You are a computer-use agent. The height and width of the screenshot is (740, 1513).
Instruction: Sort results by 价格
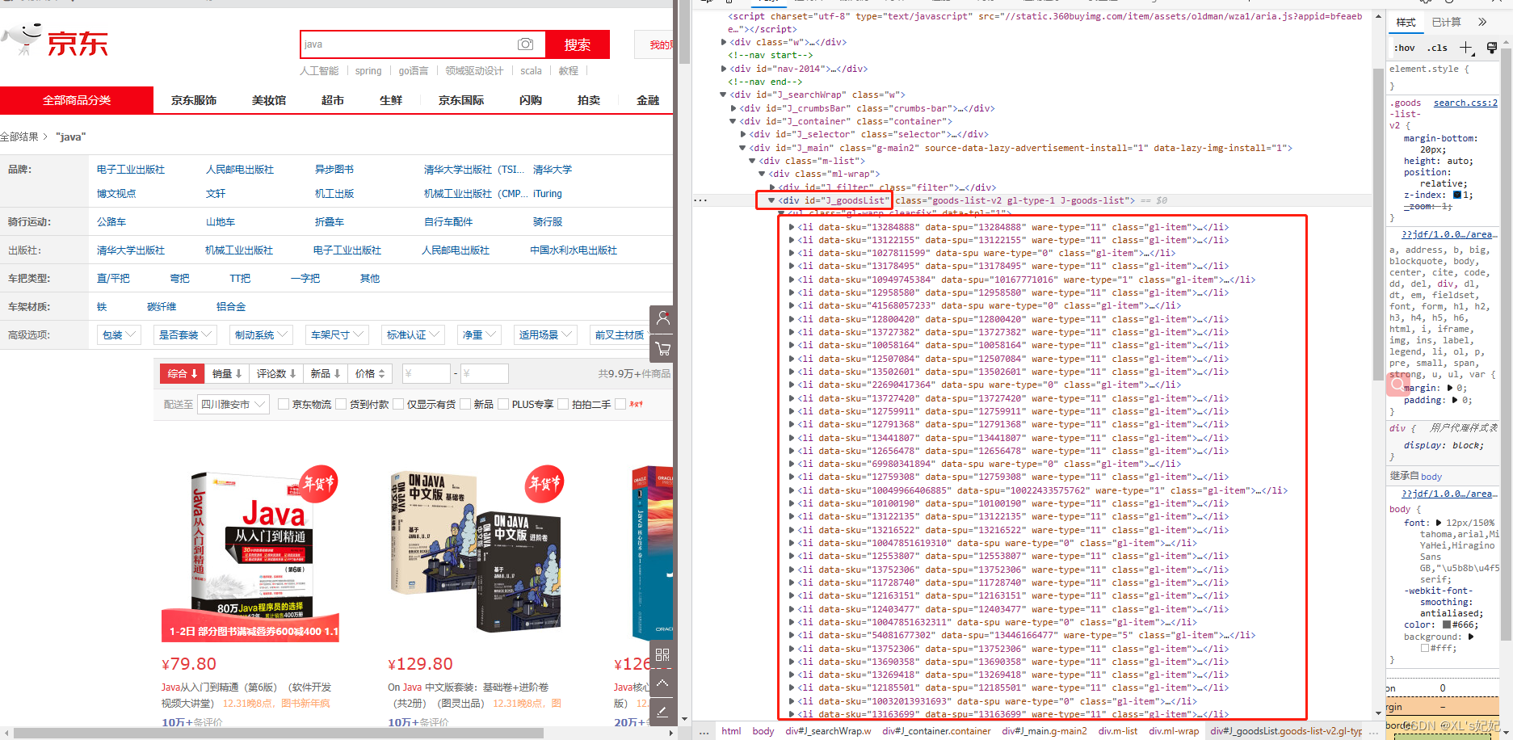point(370,373)
